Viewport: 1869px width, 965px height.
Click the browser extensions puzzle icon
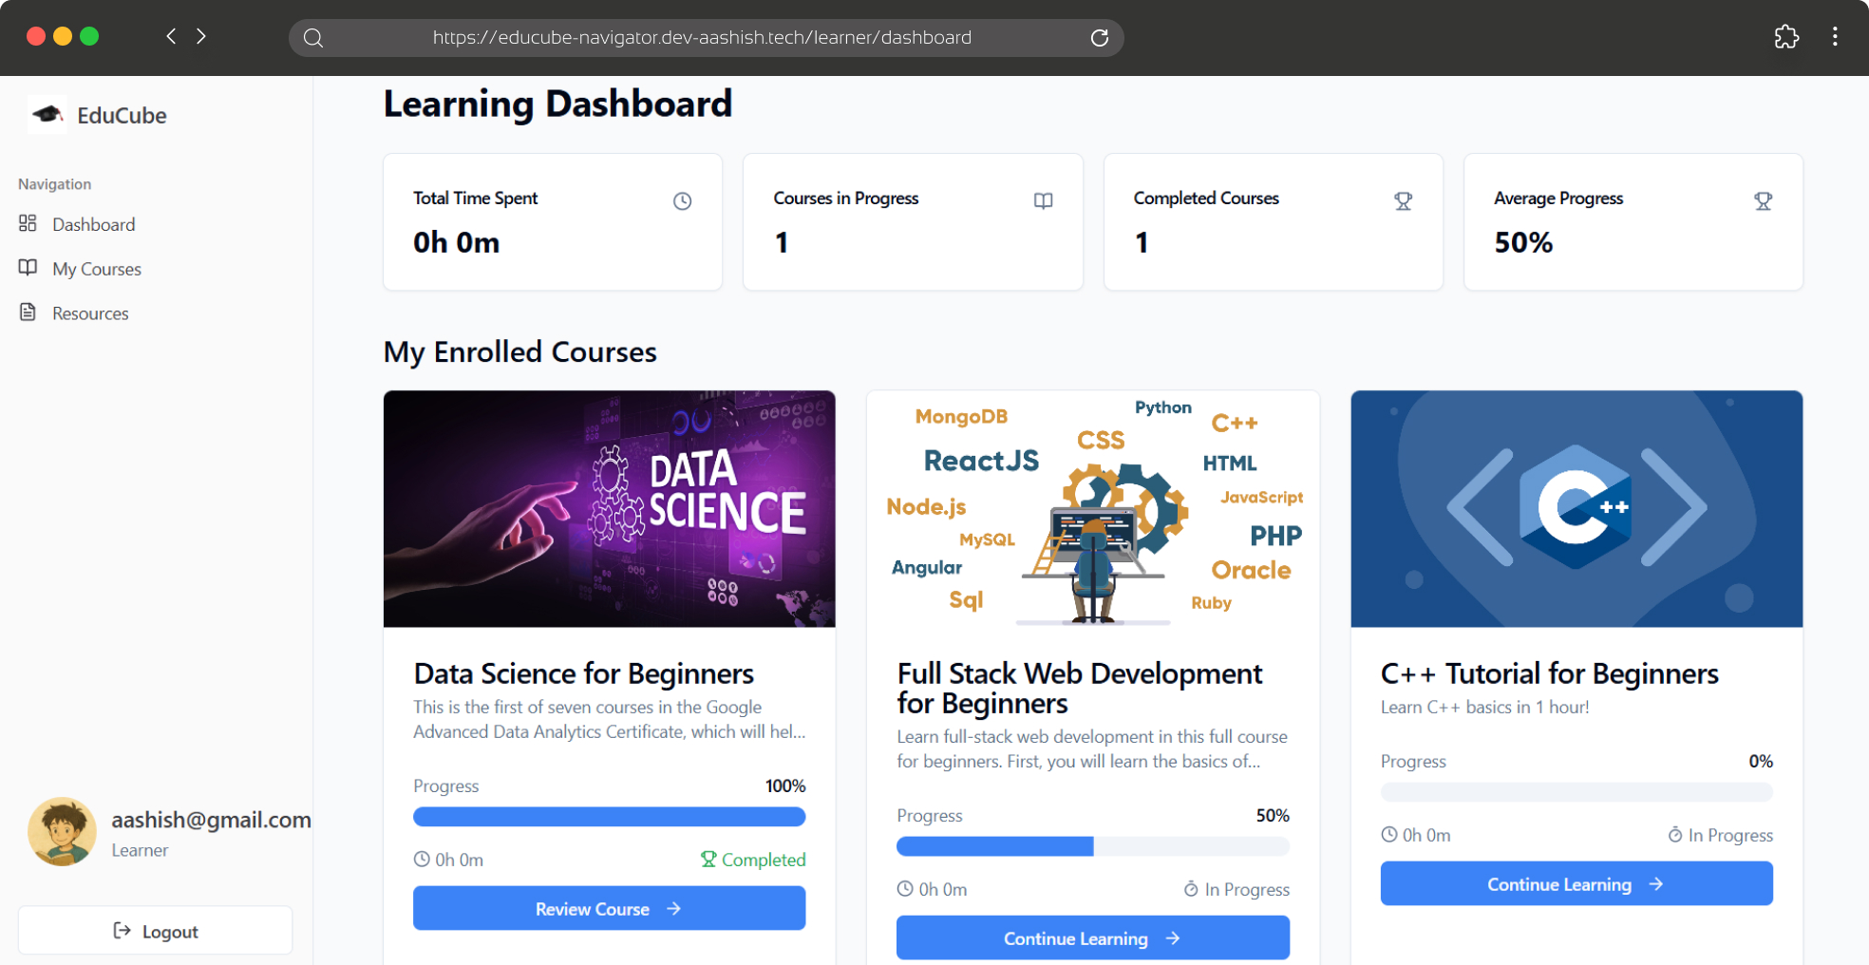[x=1786, y=37]
